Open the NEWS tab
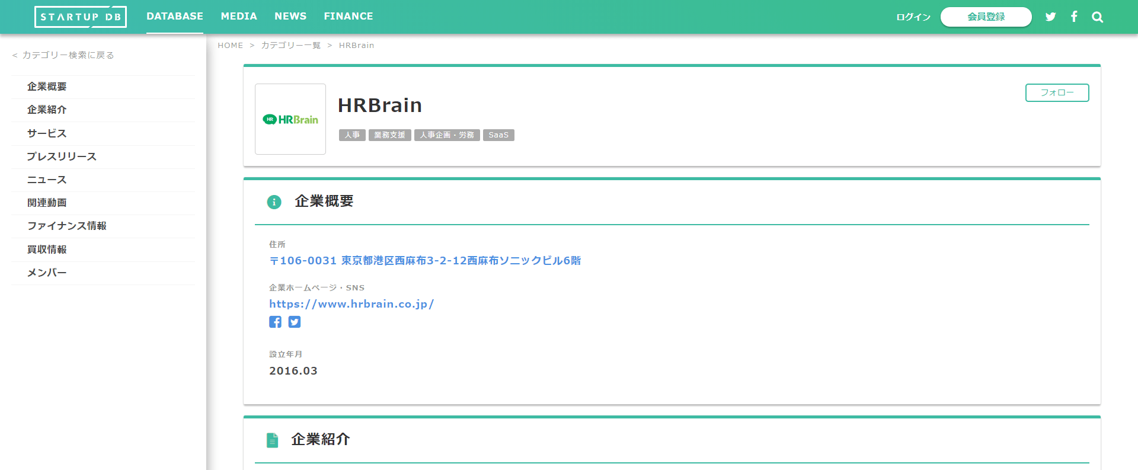Image resolution: width=1138 pixels, height=470 pixels. (290, 17)
